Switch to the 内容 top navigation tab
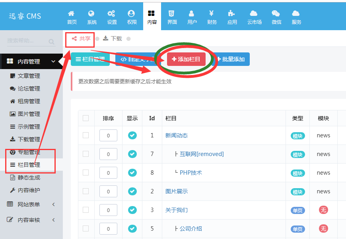 pos(152,16)
